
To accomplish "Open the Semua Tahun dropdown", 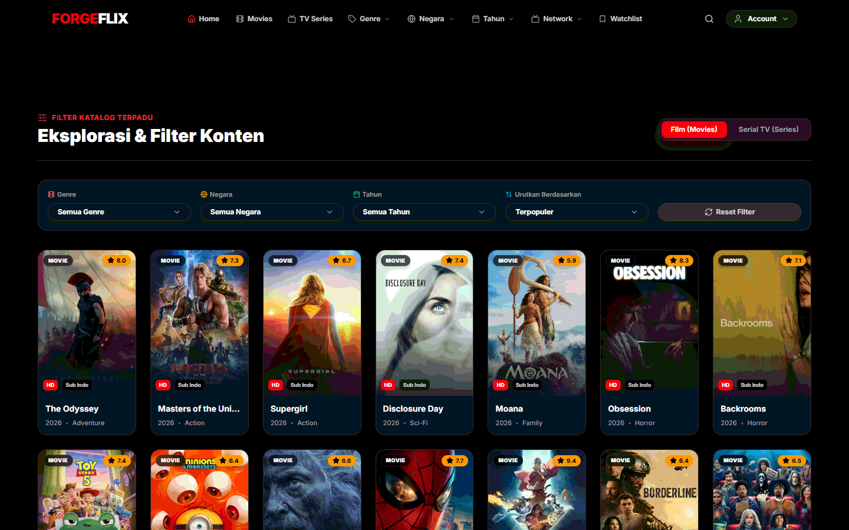I will [424, 212].
